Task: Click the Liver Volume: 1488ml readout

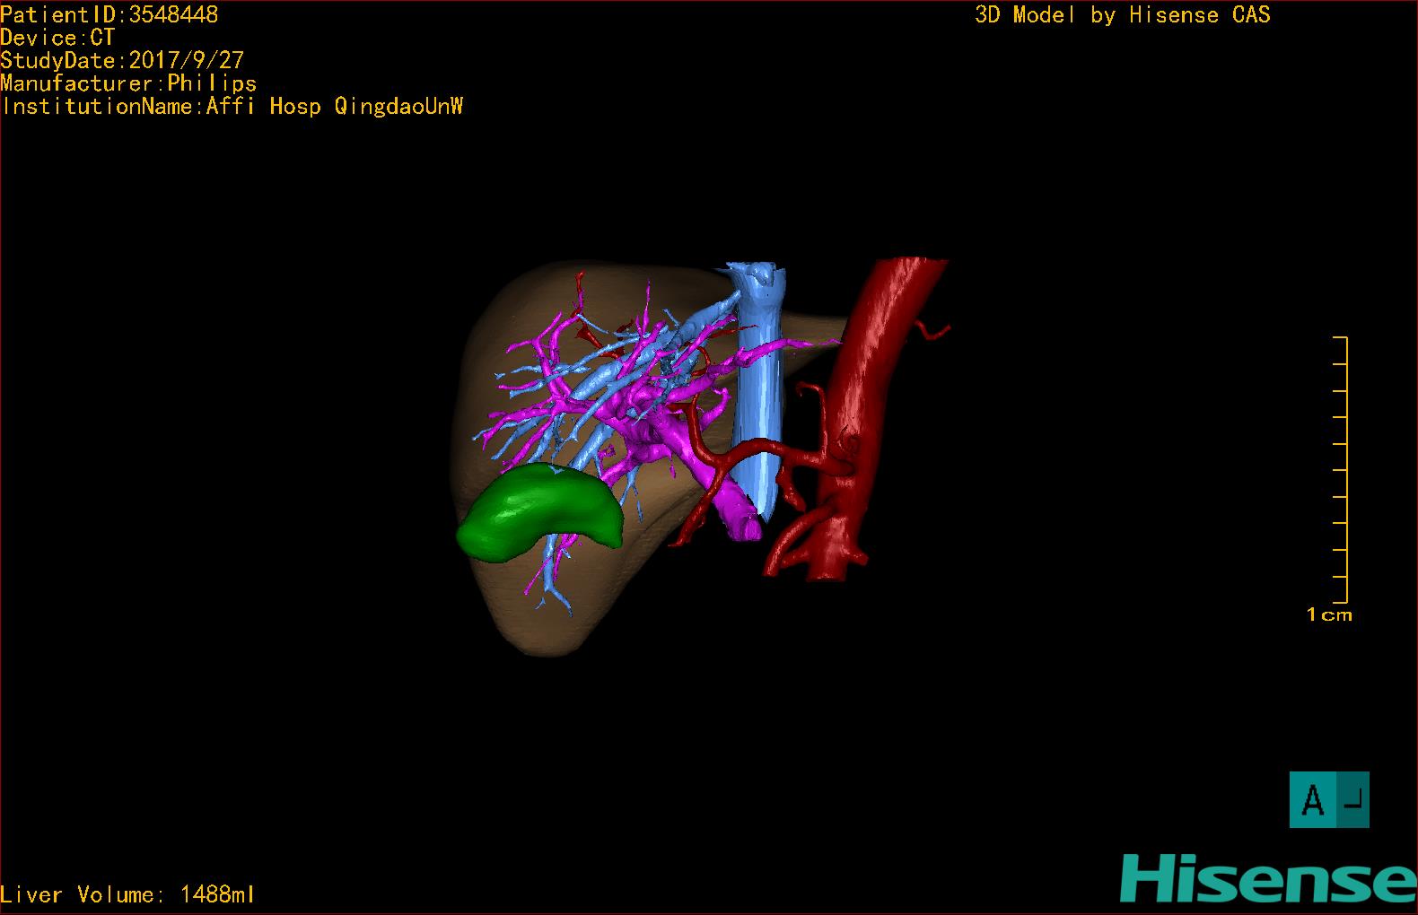Action: pyautogui.click(x=127, y=894)
